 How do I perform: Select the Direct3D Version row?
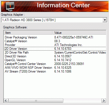coord(55,56)
